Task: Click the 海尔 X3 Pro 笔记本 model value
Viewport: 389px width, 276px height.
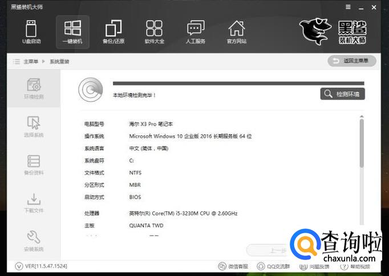Action: (x=151, y=124)
